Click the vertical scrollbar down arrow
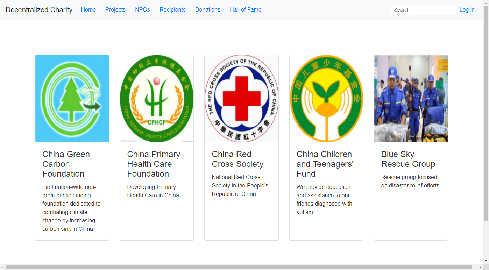The image size is (489, 270). pos(486,261)
